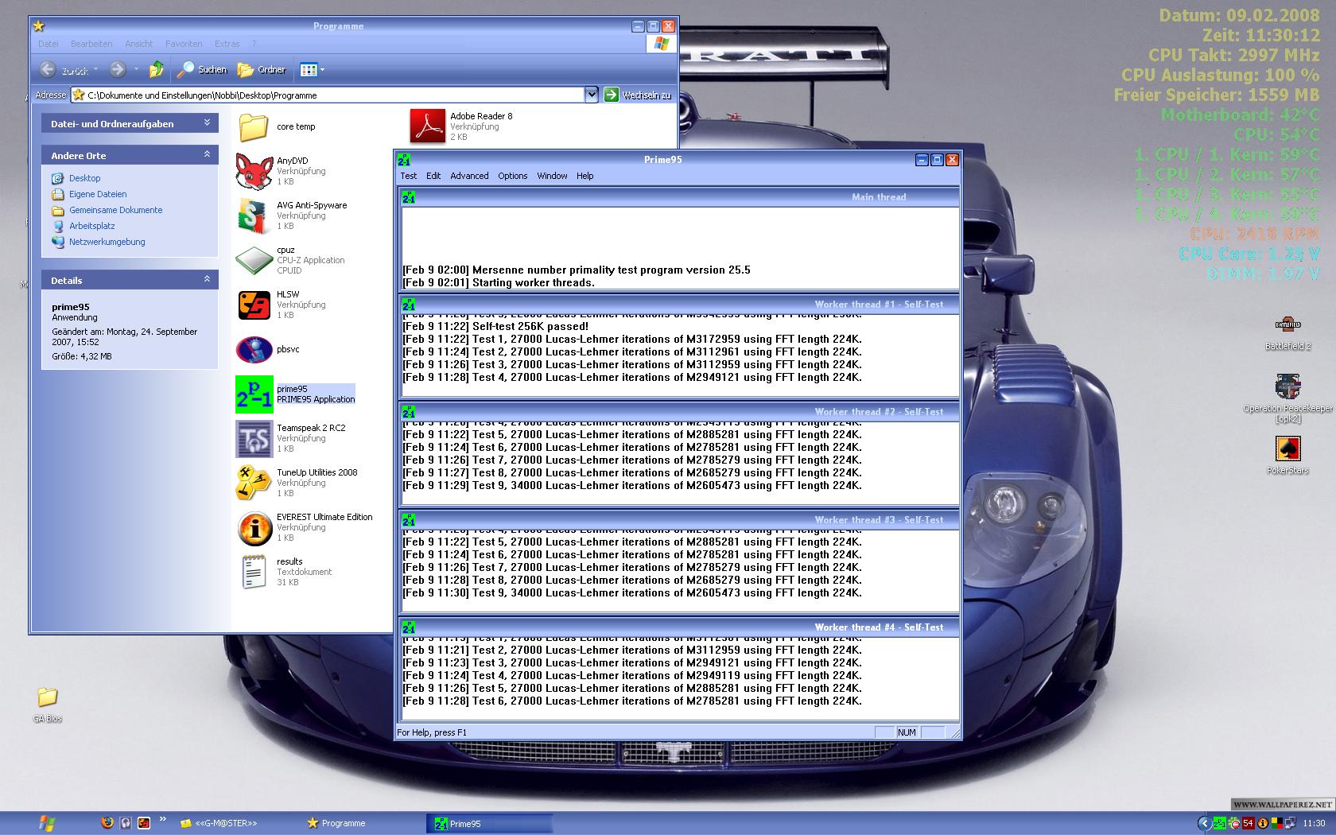Select the EVEREST Ultimate Edition icon

[254, 527]
